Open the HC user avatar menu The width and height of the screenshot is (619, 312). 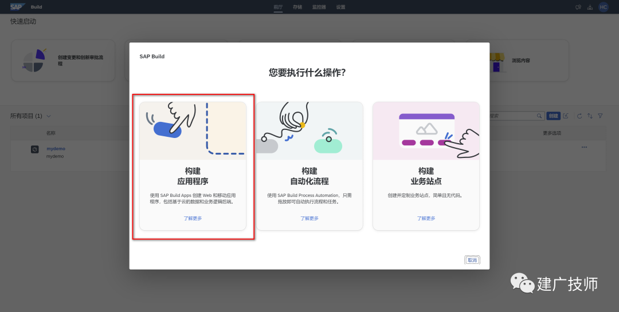603,7
